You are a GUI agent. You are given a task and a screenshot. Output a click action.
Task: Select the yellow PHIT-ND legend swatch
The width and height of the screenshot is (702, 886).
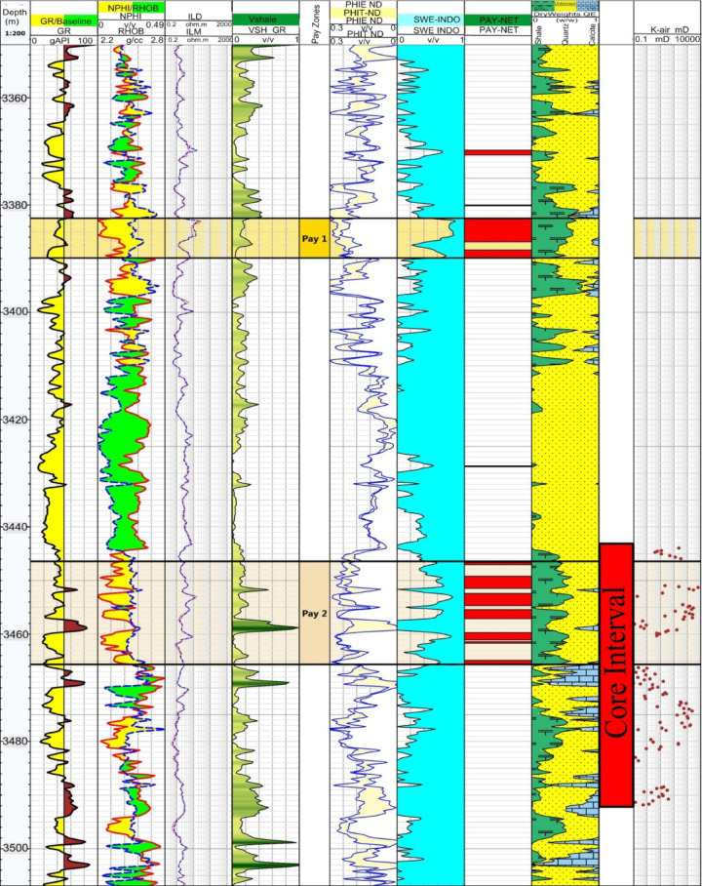363,13
